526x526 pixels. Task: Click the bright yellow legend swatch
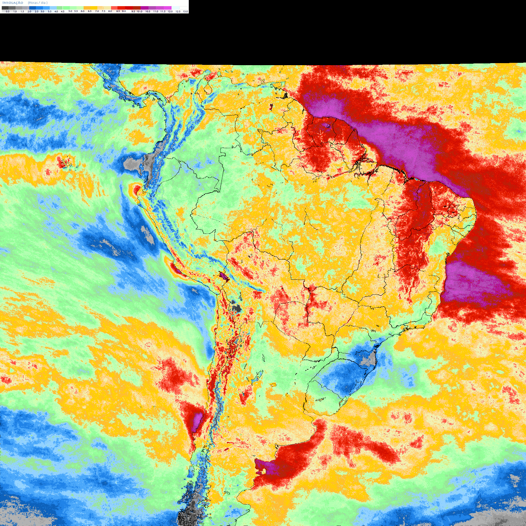click(x=94, y=8)
